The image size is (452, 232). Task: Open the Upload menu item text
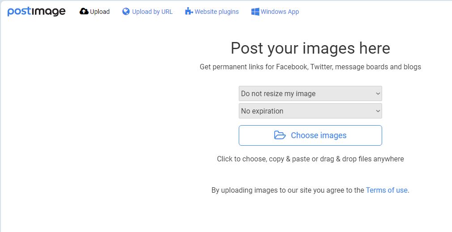(100, 12)
